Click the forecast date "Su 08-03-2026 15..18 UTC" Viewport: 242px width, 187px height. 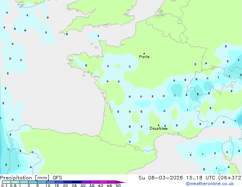pyautogui.click(x=177, y=178)
